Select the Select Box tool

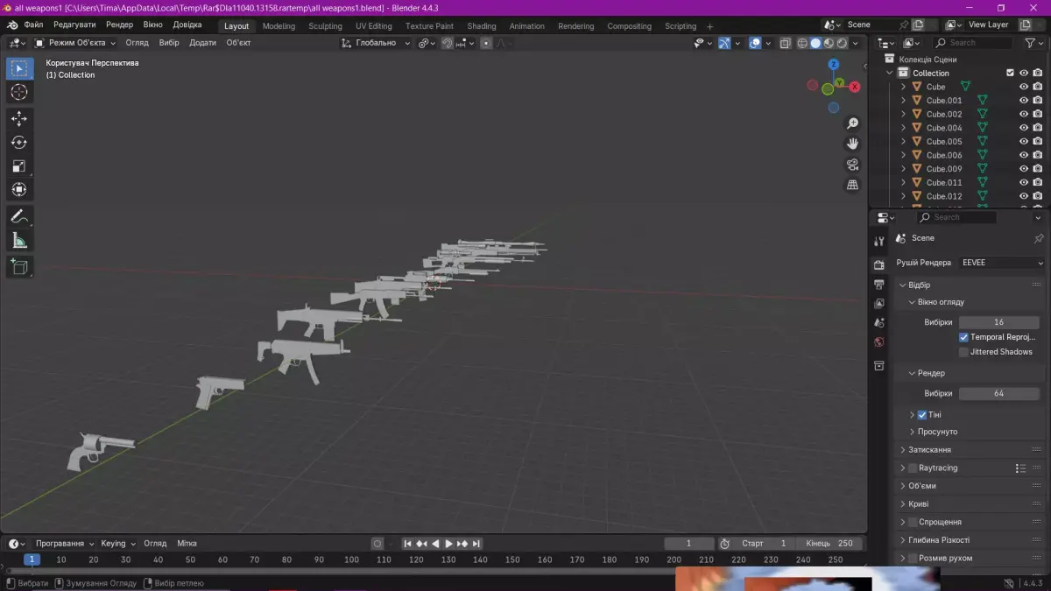[19, 68]
